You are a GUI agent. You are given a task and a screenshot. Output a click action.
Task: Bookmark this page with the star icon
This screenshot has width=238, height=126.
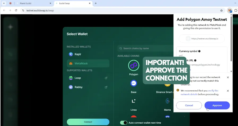click(222, 10)
